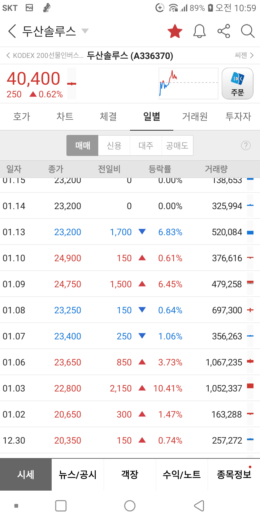Tap volume 1,067,235 in 01.06 row
Screen dimensions: 260x521
pyautogui.click(x=224, y=362)
